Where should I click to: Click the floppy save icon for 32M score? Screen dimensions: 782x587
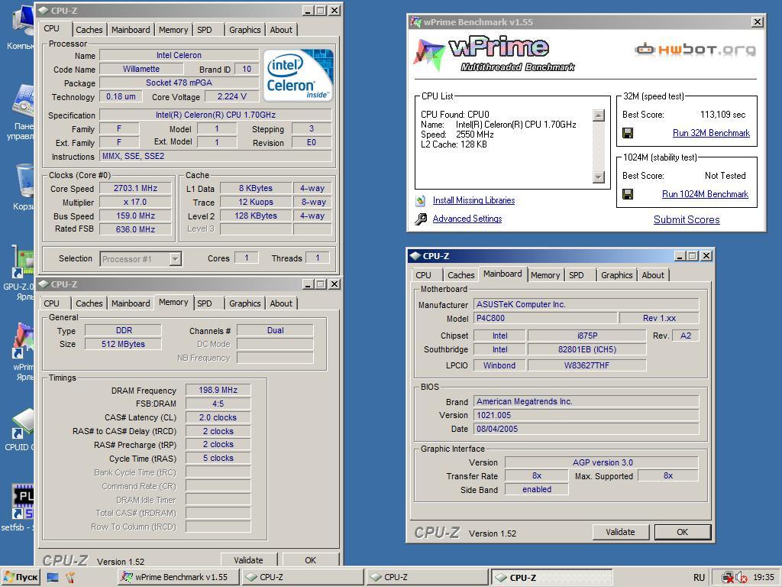click(x=628, y=133)
